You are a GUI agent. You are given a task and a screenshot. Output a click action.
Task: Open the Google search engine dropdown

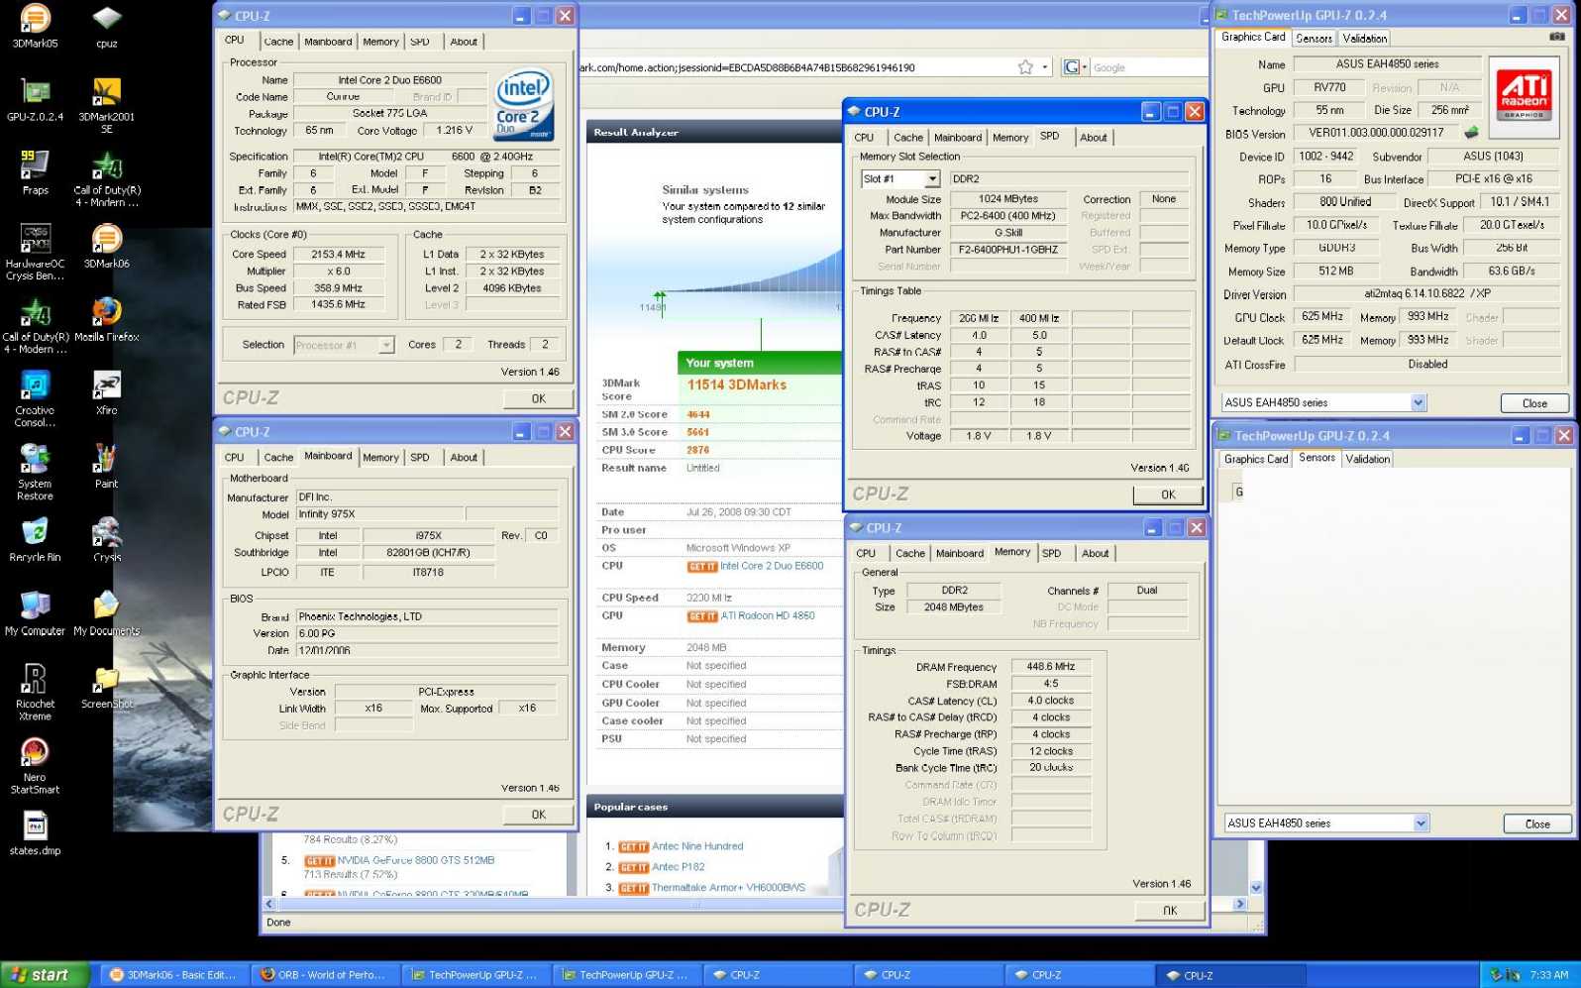click(1075, 67)
